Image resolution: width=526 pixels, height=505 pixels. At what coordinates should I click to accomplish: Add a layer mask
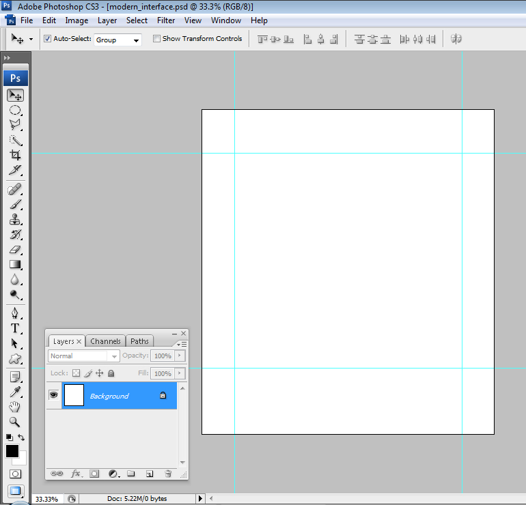[94, 474]
